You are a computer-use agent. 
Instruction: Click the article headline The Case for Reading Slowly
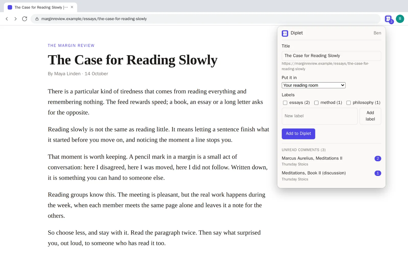pyautogui.click(x=133, y=60)
